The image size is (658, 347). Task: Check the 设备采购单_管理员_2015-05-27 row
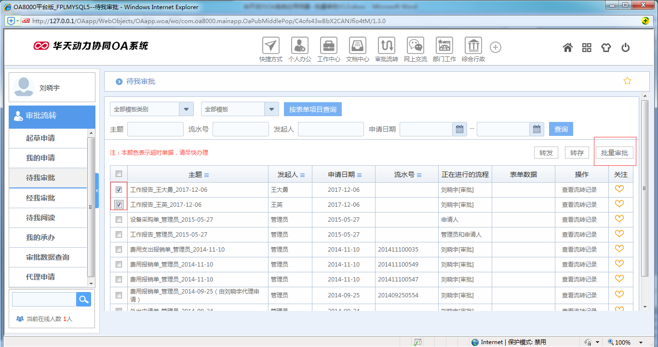[x=119, y=219]
